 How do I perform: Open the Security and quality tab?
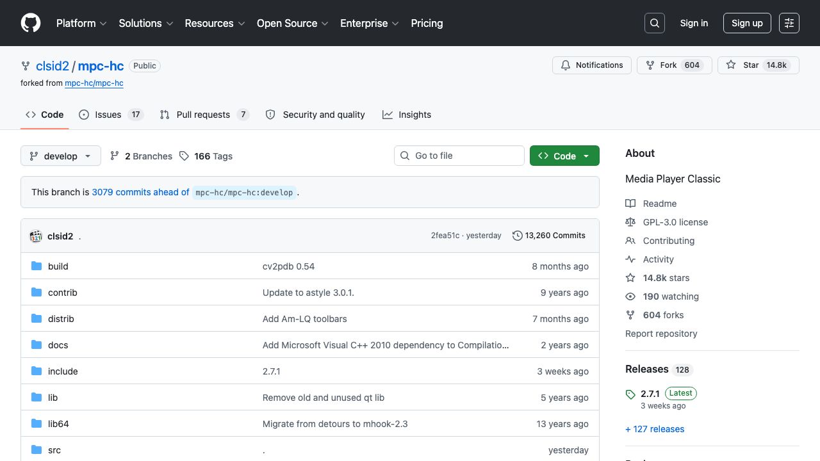point(315,115)
